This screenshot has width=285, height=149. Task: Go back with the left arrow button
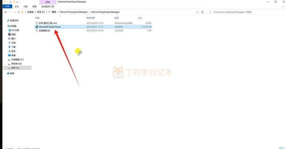click(x=6, y=12)
